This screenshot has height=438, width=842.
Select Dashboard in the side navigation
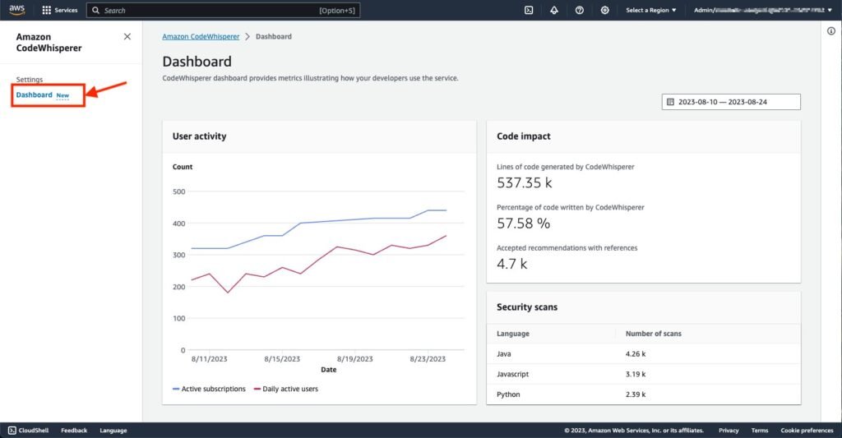coord(35,95)
